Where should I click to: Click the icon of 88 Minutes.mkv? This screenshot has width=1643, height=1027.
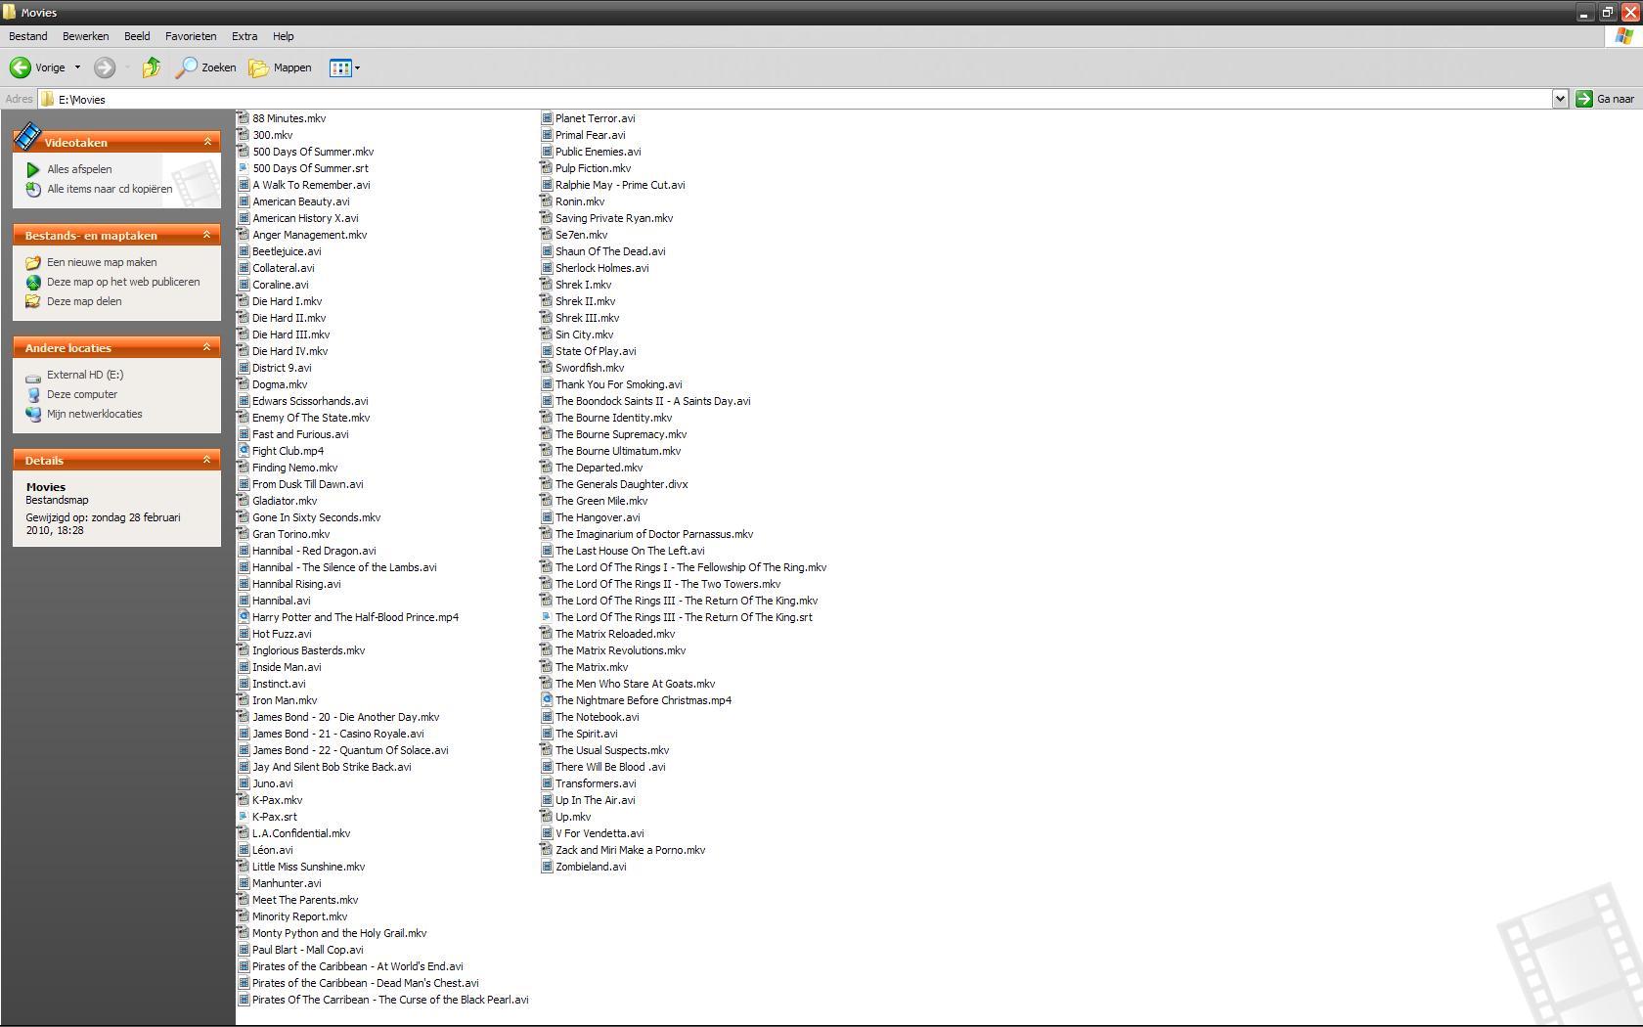point(244,118)
